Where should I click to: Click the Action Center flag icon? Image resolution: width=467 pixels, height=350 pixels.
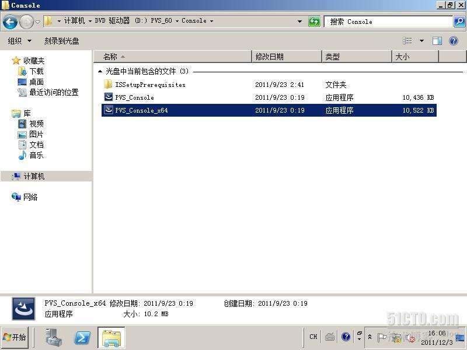(x=382, y=337)
